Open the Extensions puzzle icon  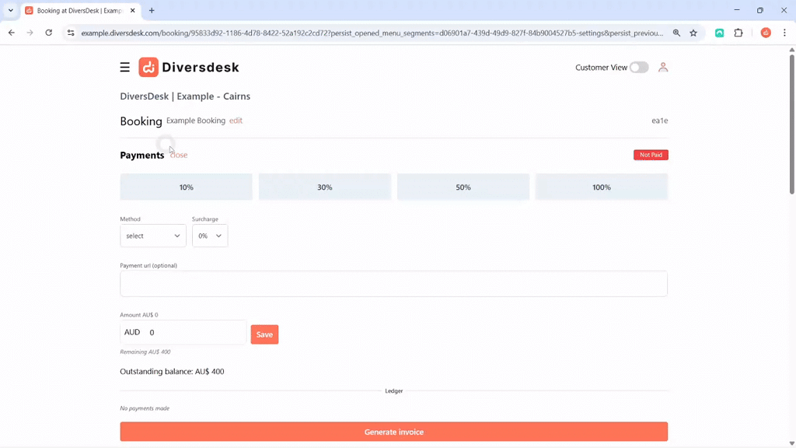click(x=738, y=33)
